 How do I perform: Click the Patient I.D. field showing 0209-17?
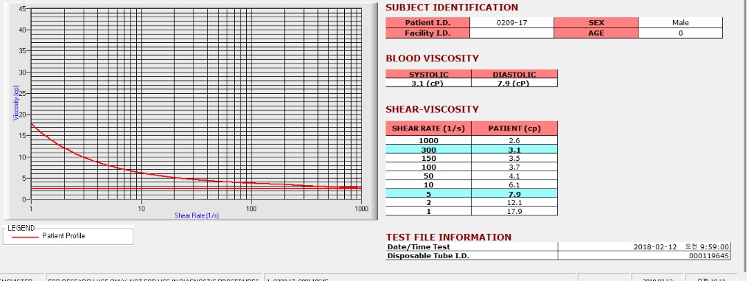click(x=511, y=22)
